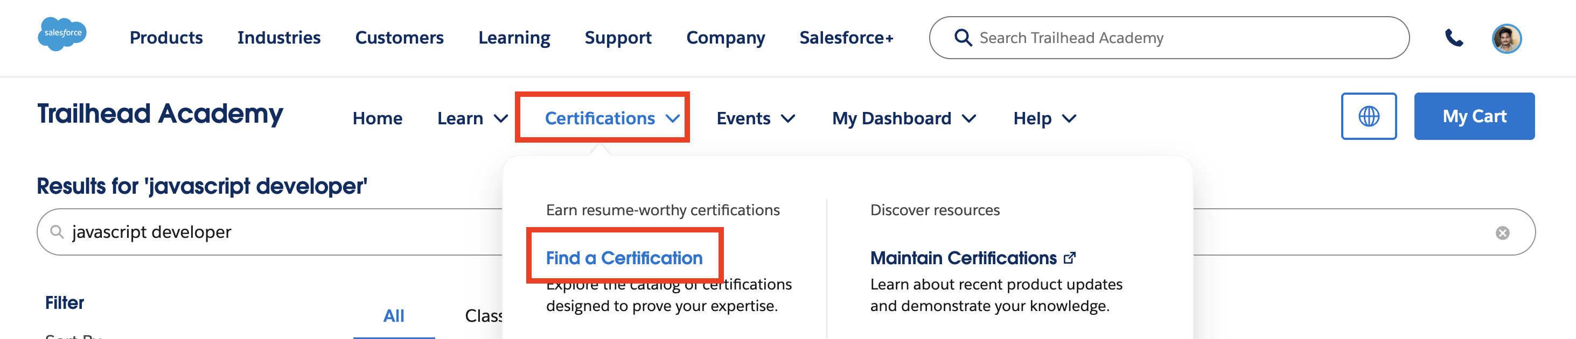Click the Salesforce cloud logo
The width and height of the screenshot is (1576, 339).
62,33
